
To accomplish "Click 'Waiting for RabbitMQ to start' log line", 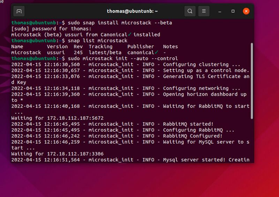I will [130, 106].
